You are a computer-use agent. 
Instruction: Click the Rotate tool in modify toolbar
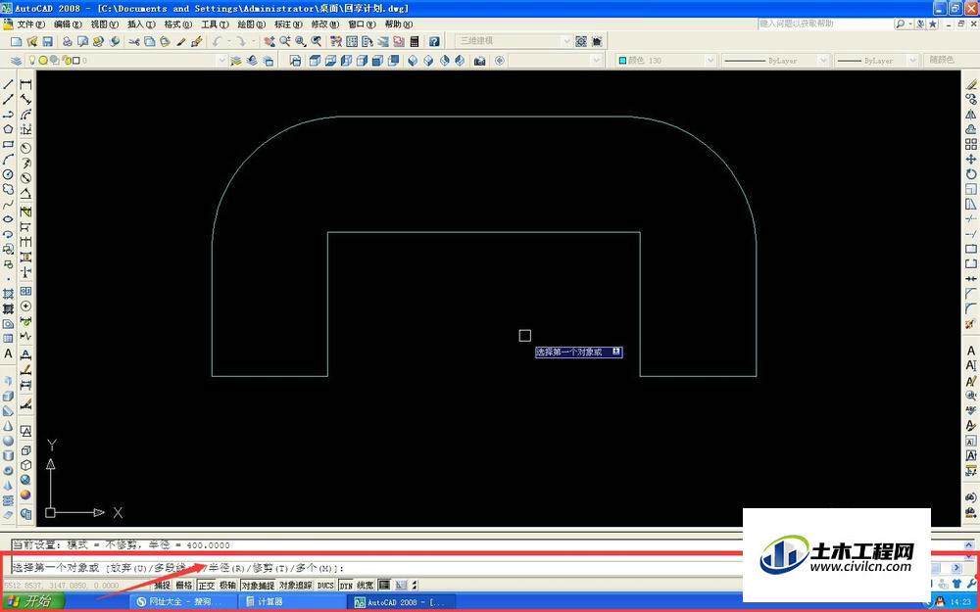click(970, 174)
